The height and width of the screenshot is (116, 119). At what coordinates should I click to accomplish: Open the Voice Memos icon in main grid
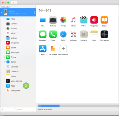(104, 34)
